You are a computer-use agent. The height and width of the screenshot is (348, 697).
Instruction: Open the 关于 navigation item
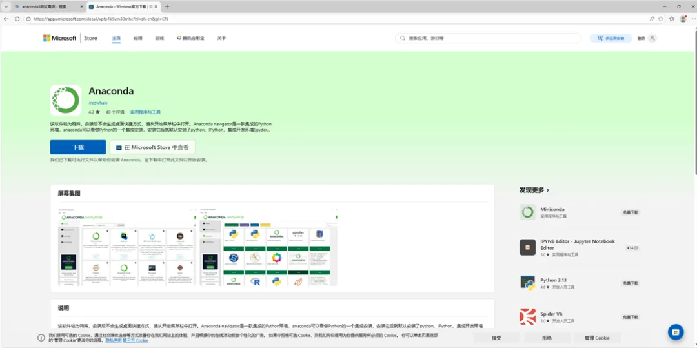(221, 38)
